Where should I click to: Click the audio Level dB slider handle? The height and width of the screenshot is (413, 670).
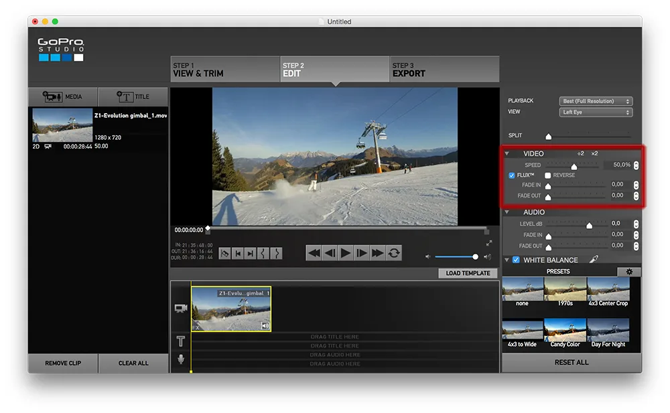point(589,225)
